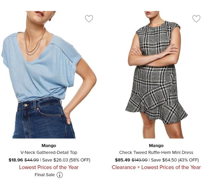210x180 pixels.
Task: Click the Save $26.03 (58% OFF) text
Action: click(x=66, y=160)
